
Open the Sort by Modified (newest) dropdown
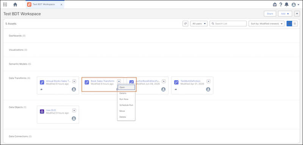pos(266,23)
